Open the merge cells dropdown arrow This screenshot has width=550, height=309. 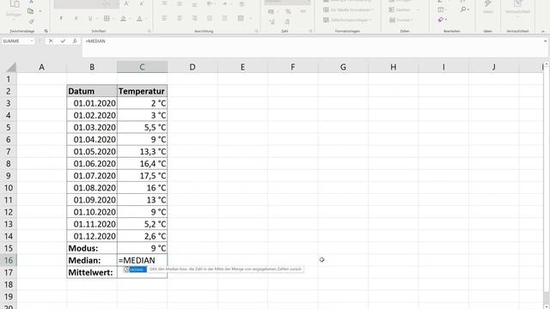250,19
